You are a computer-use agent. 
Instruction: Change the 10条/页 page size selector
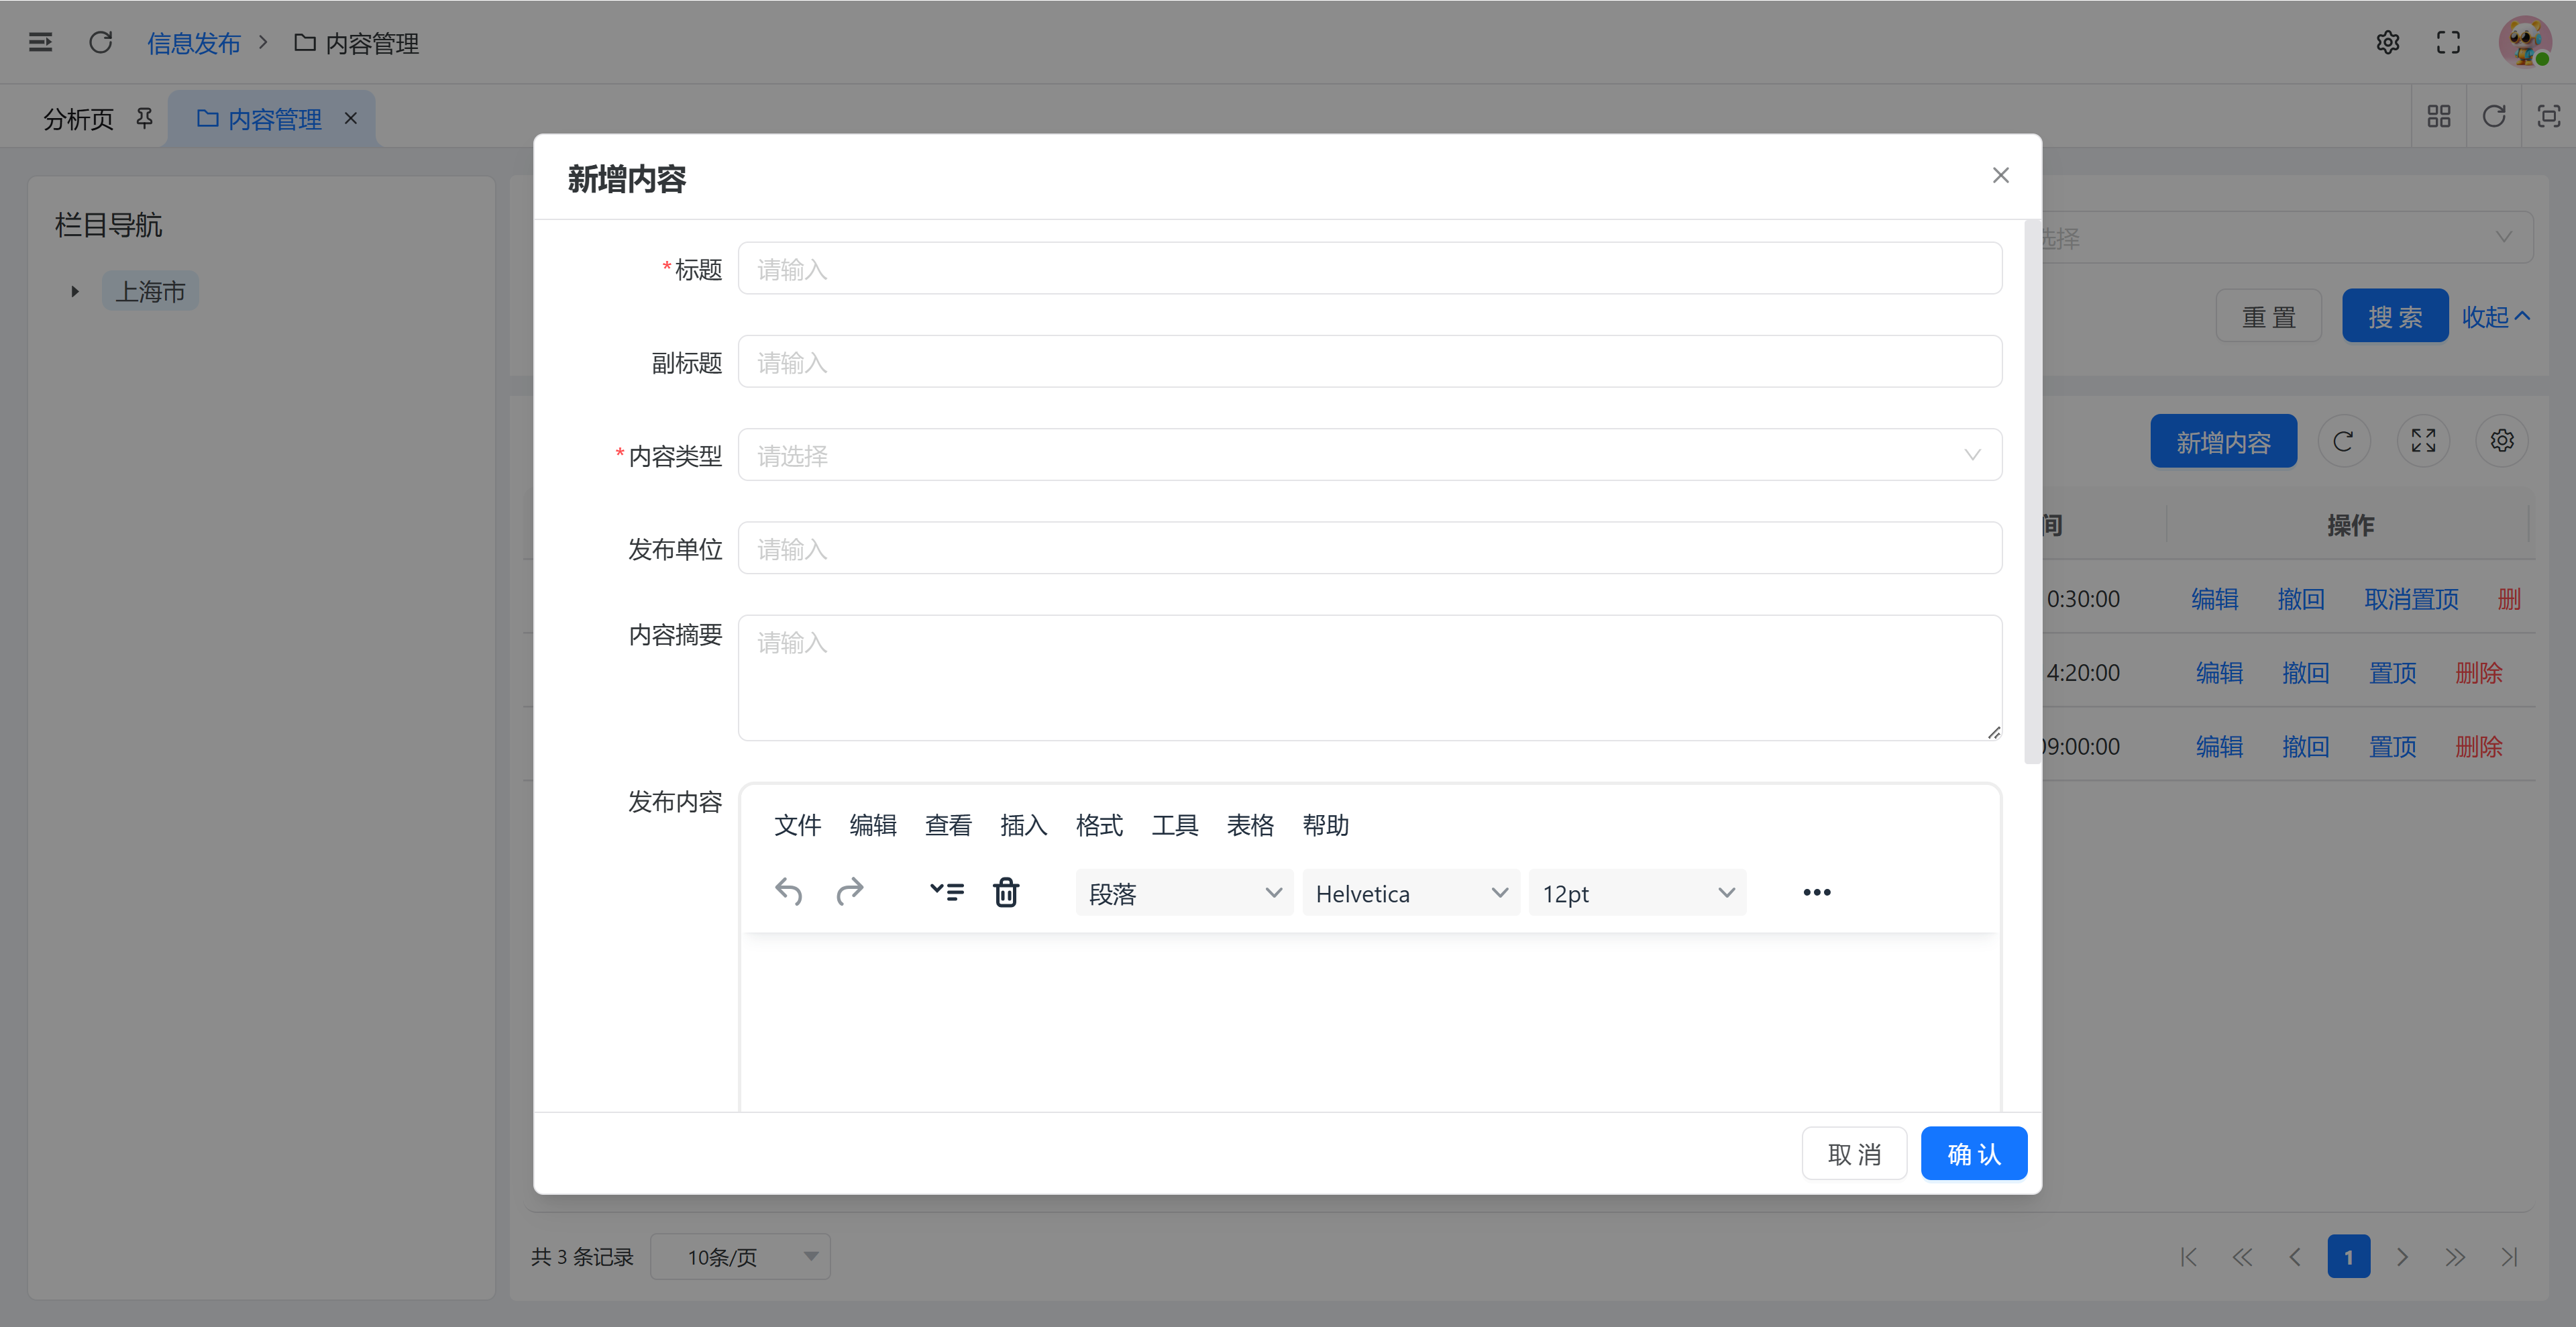point(740,1256)
